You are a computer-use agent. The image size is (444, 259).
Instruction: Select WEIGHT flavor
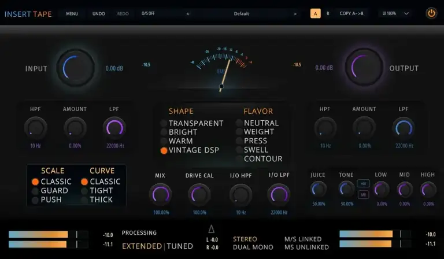pos(255,132)
